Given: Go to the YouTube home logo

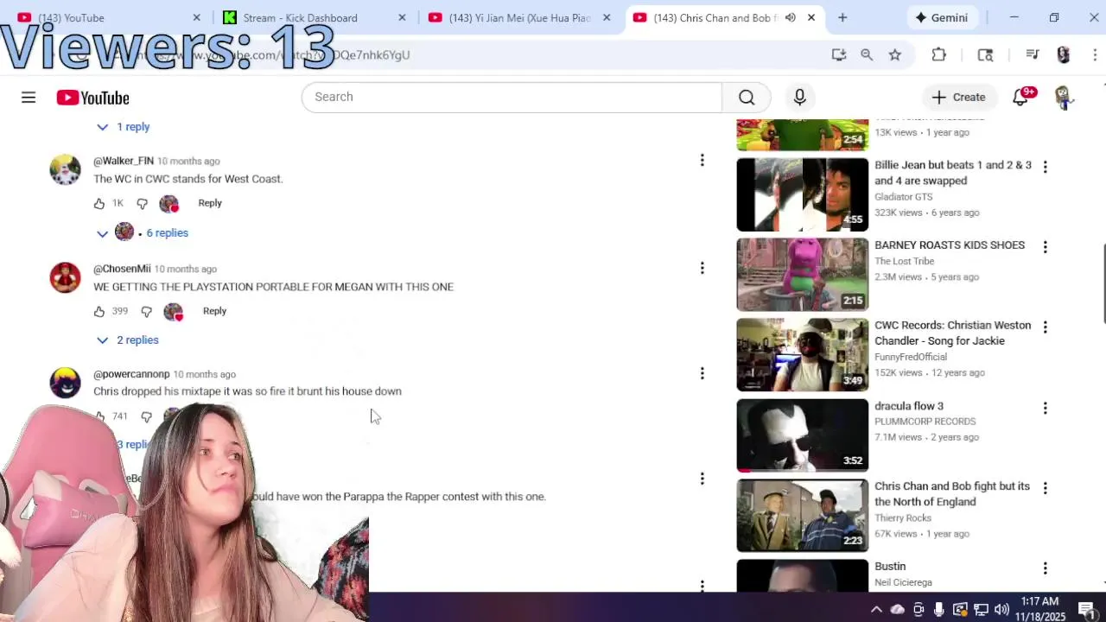Looking at the screenshot, I should point(92,98).
